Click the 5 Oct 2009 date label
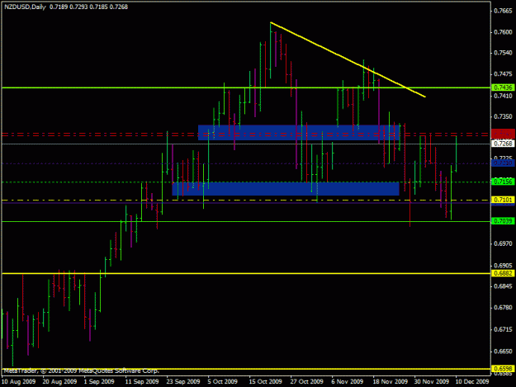Viewport: 516px width, 387px height. (222, 381)
